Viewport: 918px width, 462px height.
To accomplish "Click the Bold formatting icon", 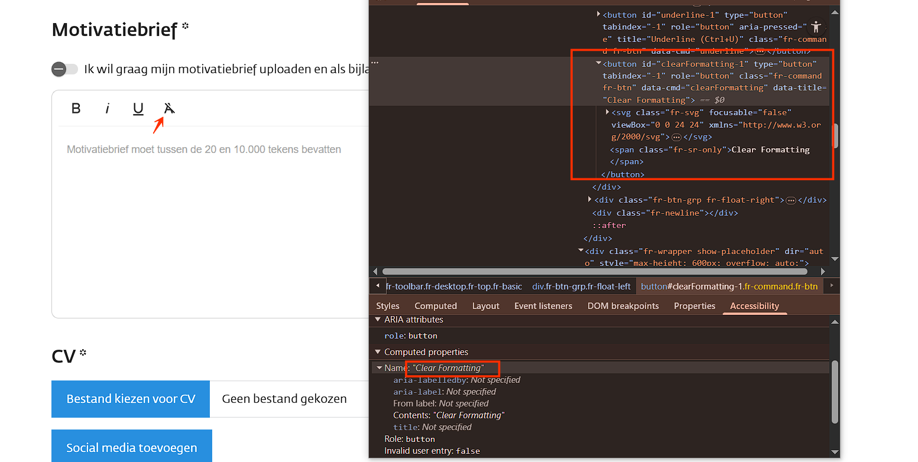I will (x=76, y=109).
